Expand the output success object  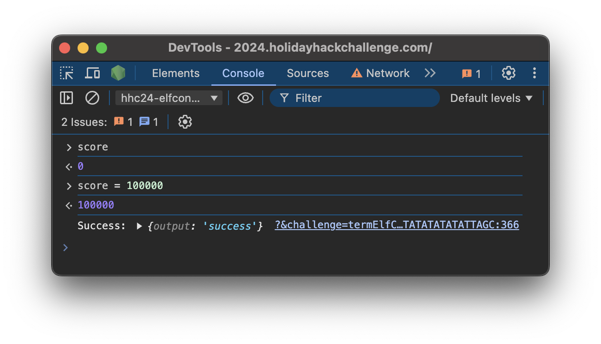click(x=139, y=226)
